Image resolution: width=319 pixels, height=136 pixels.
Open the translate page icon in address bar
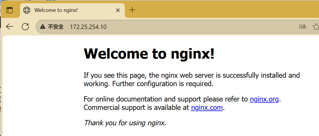coord(302,27)
